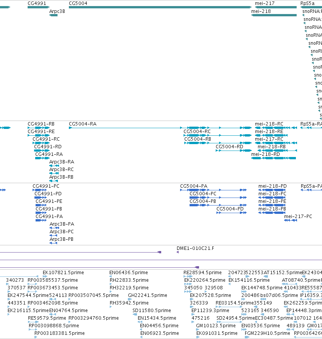The height and width of the screenshot is (339, 322).
Task: Select the mei-217 gene label
Action: pyautogui.click(x=264, y=3)
